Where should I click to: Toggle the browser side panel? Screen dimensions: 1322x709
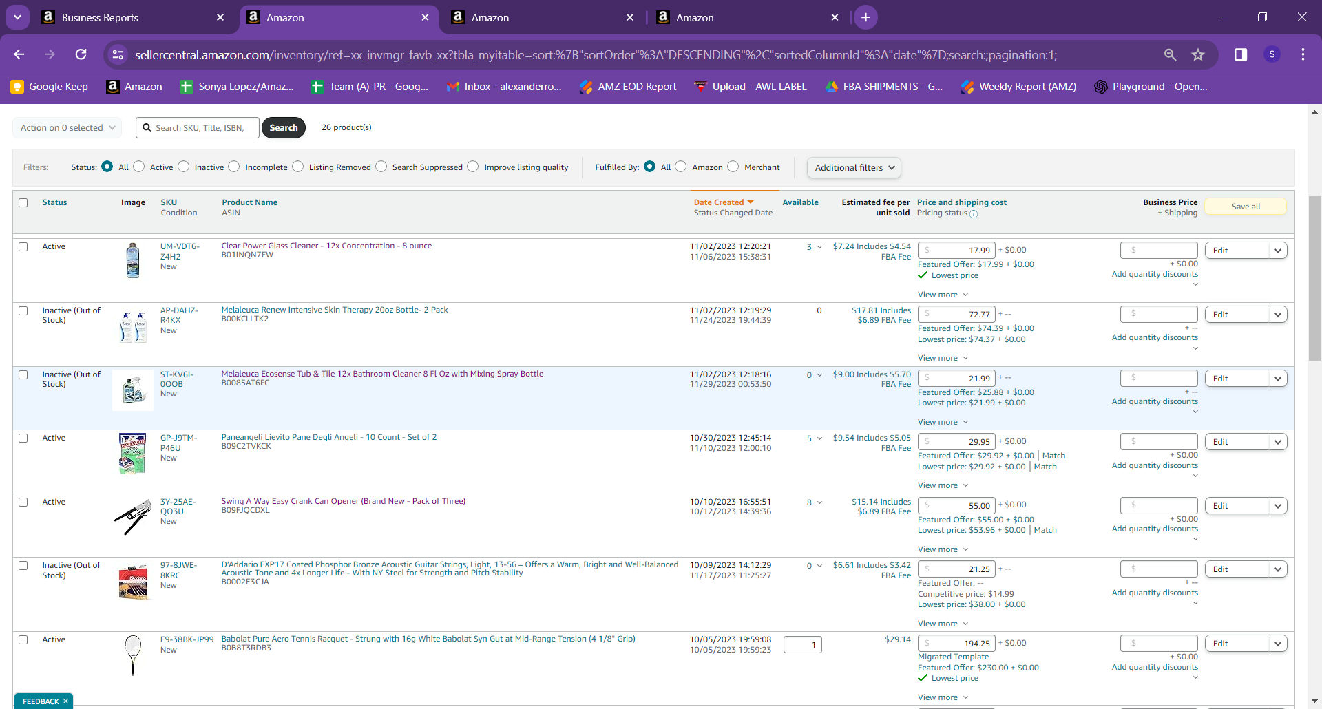coord(1241,54)
